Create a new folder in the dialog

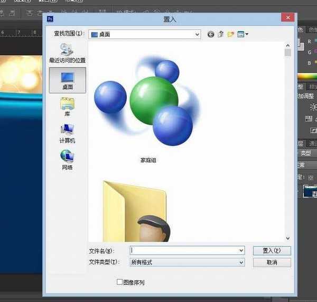(x=230, y=34)
